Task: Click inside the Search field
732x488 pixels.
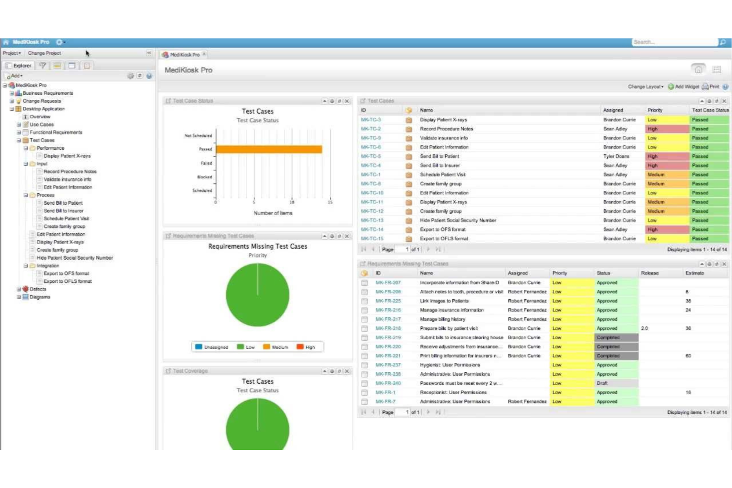Action: point(673,42)
